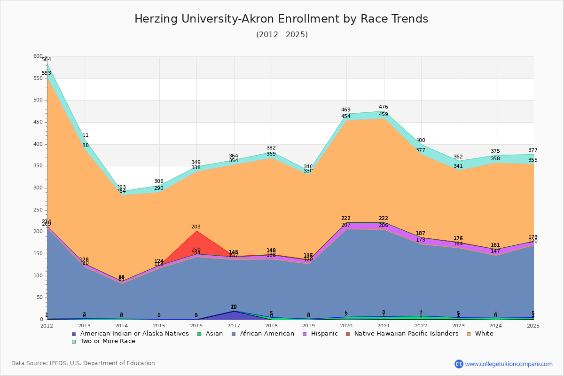Click the 2014 x-axis label
Image resolution: width=564 pixels, height=376 pixels.
(x=122, y=326)
